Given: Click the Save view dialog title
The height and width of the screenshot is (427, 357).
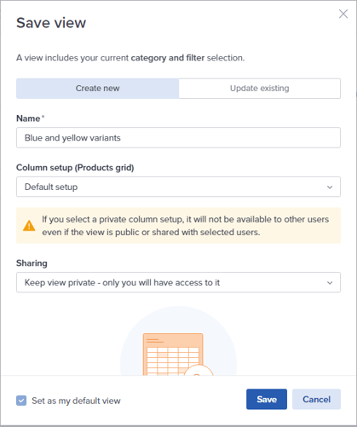Looking at the screenshot, I should click(x=51, y=23).
